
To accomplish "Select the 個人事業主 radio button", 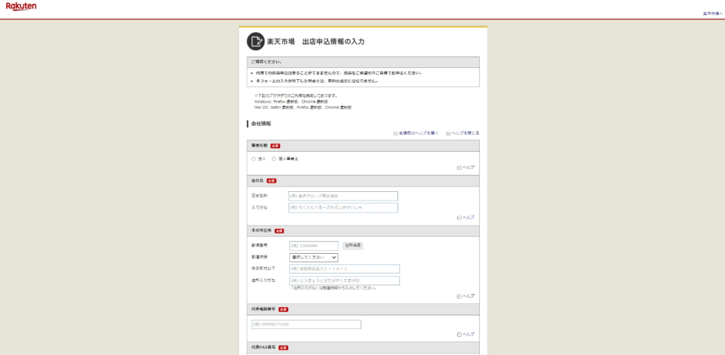I will tap(274, 159).
